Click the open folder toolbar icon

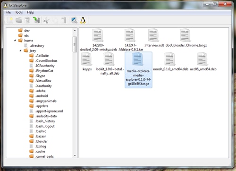point(19,20)
